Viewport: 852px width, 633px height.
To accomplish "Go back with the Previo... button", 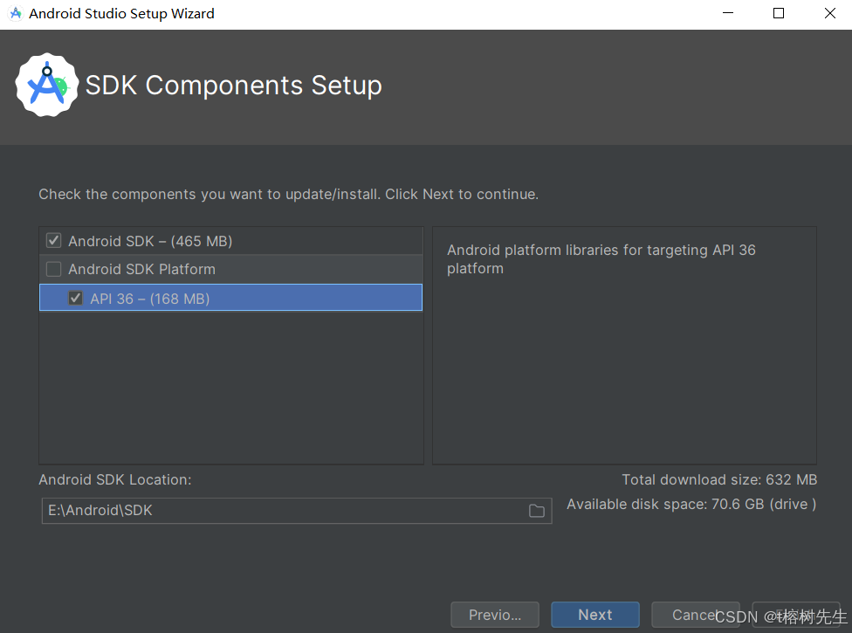I will 494,615.
